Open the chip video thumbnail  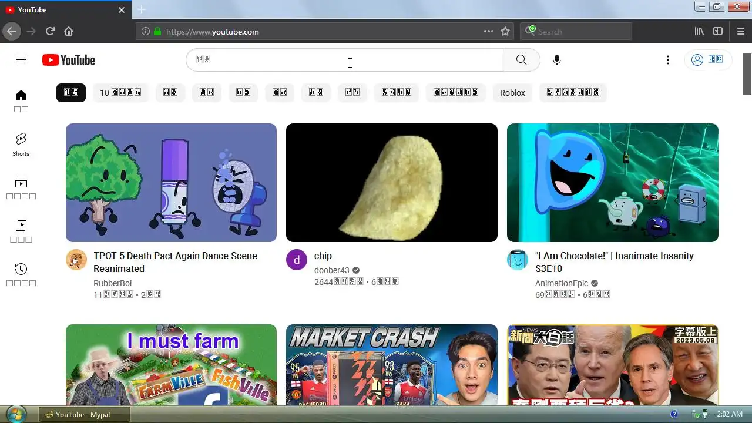392,183
